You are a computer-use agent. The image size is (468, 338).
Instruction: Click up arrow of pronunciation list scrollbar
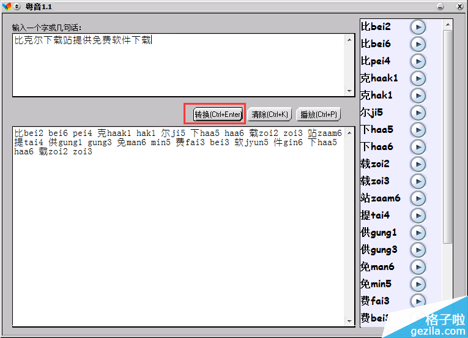pos(448,25)
